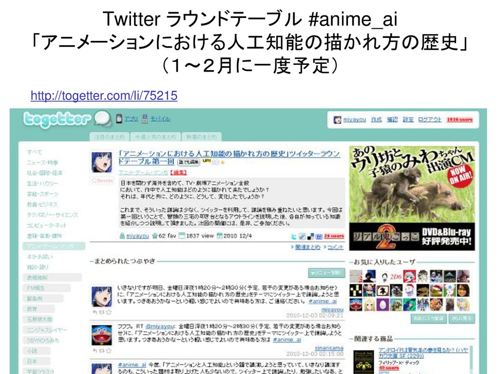Switch to the 注目のまとめ tab
Screen dimensions: 499x374
[x=109, y=137]
